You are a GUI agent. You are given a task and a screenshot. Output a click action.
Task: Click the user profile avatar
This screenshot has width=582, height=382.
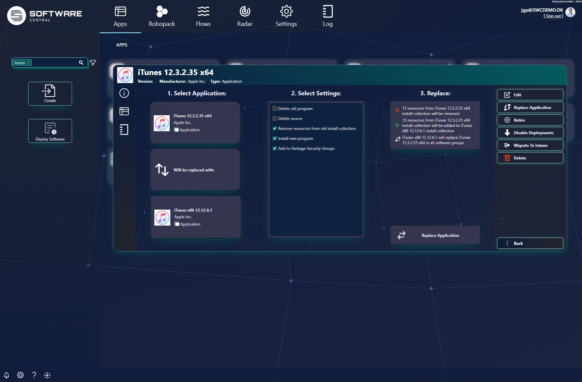point(570,12)
